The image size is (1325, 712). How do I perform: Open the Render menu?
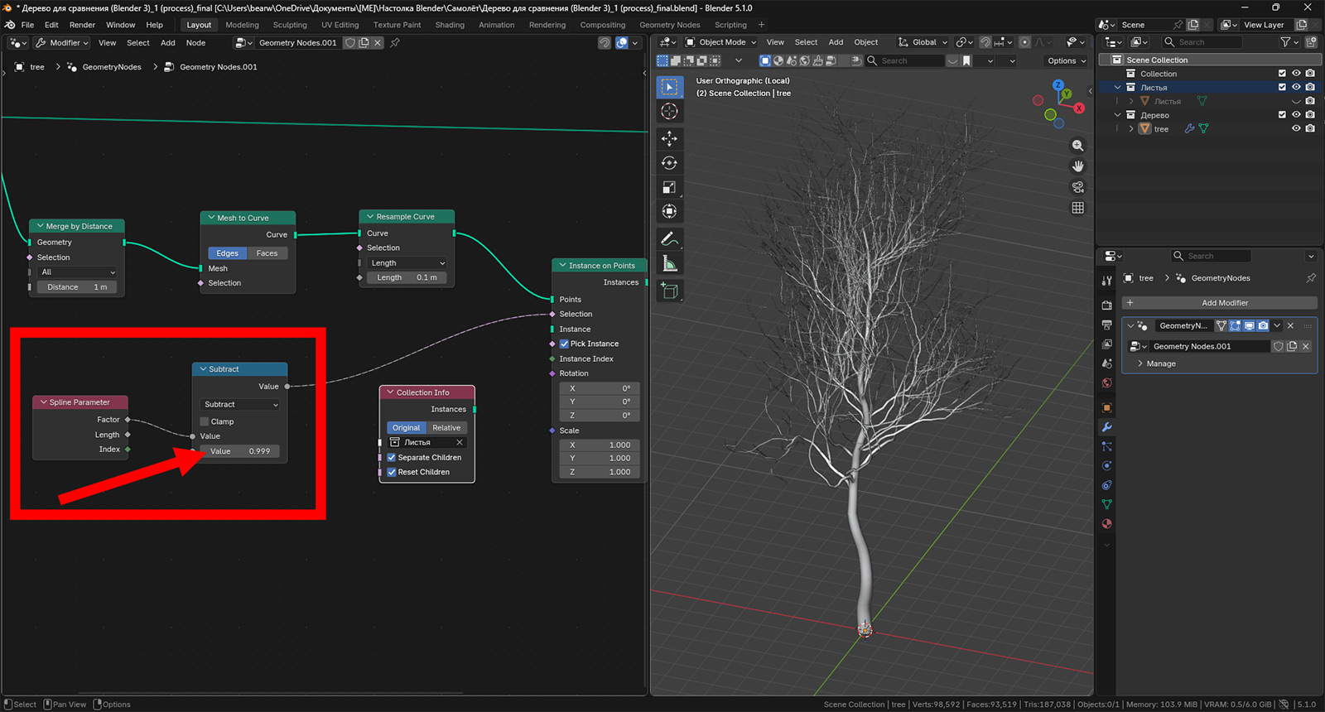tap(82, 25)
